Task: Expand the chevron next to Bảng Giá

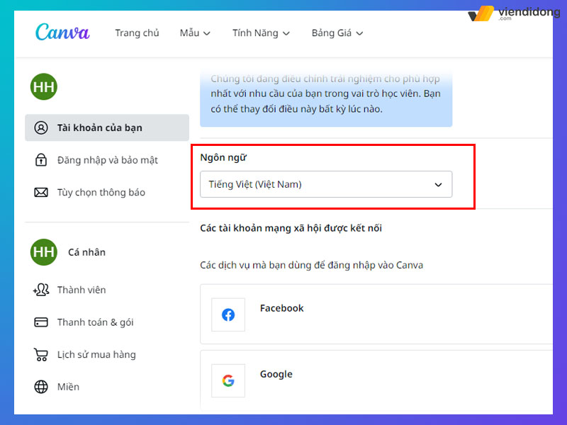Action: (x=359, y=33)
